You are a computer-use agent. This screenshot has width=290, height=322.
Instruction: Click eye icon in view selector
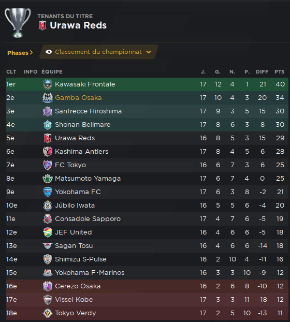(49, 52)
